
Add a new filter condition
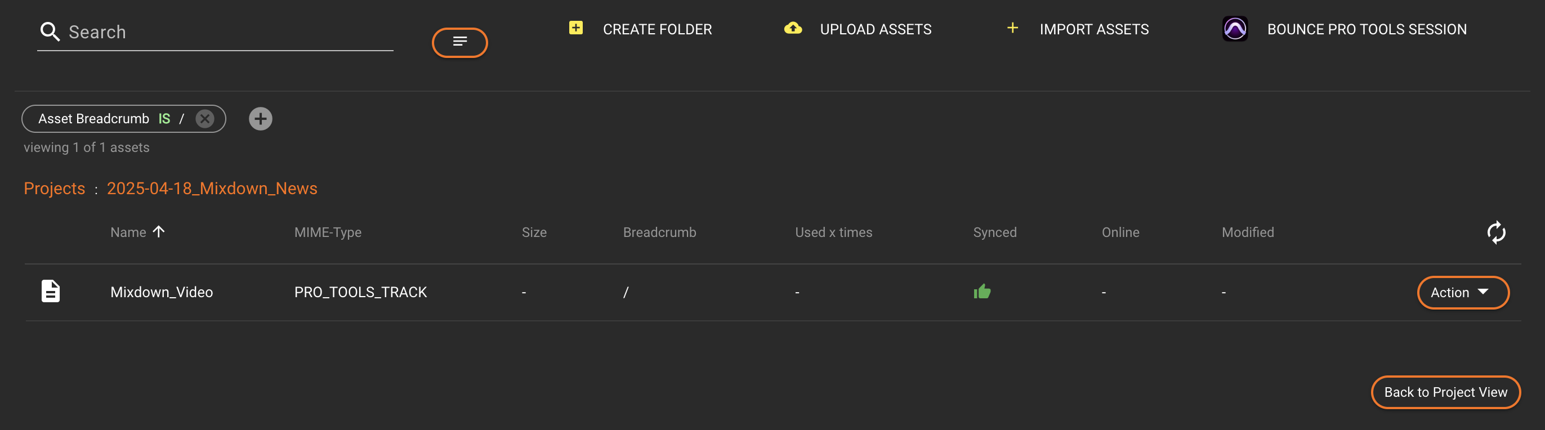tap(260, 119)
